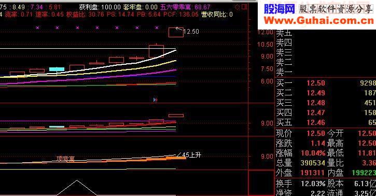Screen dimensions: 376x196
Task: Click the 最高 high price label
Action: tap(336, 143)
